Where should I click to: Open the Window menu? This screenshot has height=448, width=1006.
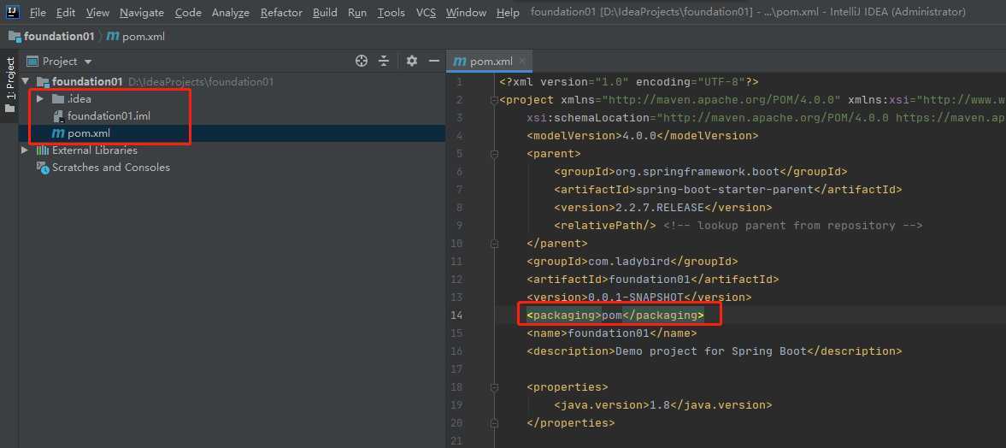(x=466, y=12)
